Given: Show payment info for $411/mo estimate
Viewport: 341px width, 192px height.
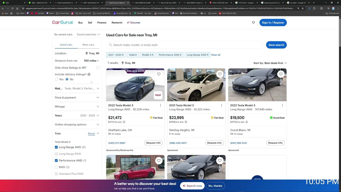Looking at the screenshot, I should [x=124, y=122].
